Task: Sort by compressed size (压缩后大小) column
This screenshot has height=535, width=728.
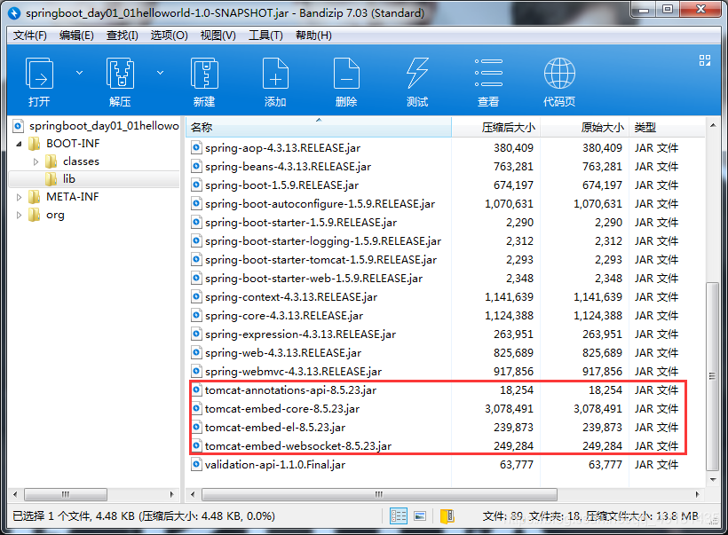Action: pos(495,127)
